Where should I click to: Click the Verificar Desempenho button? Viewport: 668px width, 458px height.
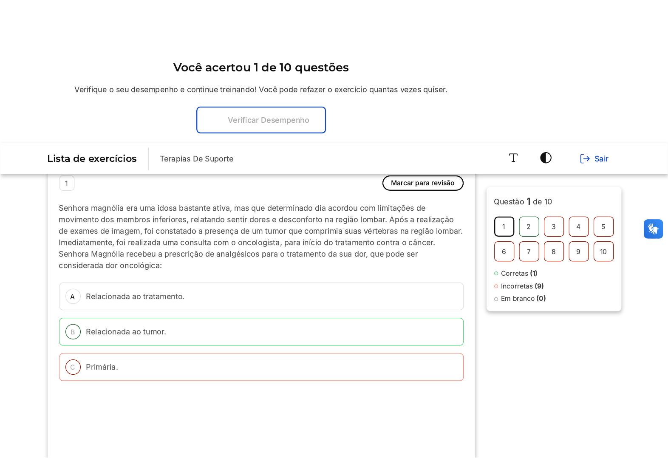tap(261, 120)
